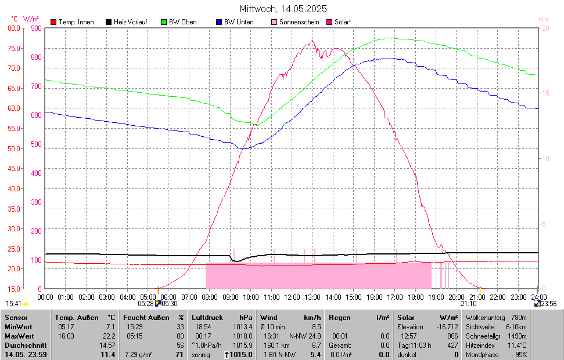Click the blue BW Unten legend swatch

click(219, 22)
